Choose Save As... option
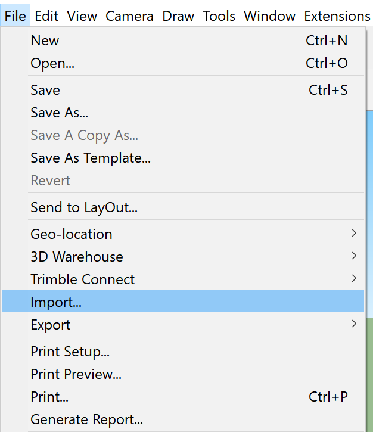 click(x=183, y=113)
